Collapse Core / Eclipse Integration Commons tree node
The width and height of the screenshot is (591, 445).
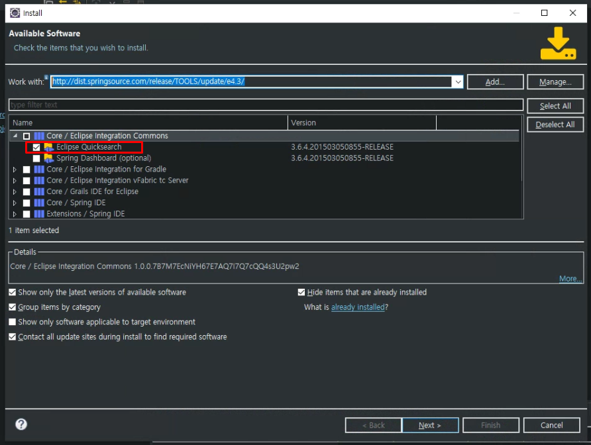15,136
